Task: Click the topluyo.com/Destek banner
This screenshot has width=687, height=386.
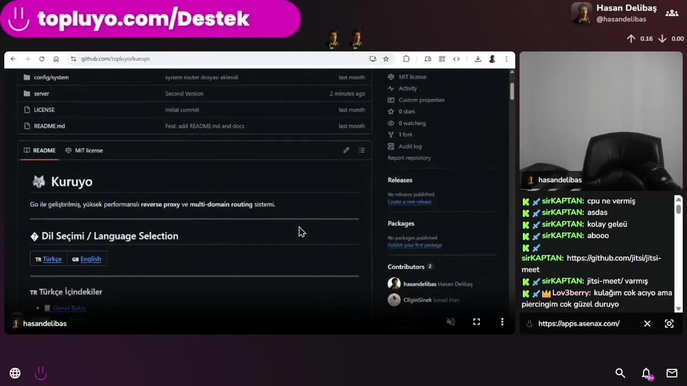Action: (x=150, y=19)
